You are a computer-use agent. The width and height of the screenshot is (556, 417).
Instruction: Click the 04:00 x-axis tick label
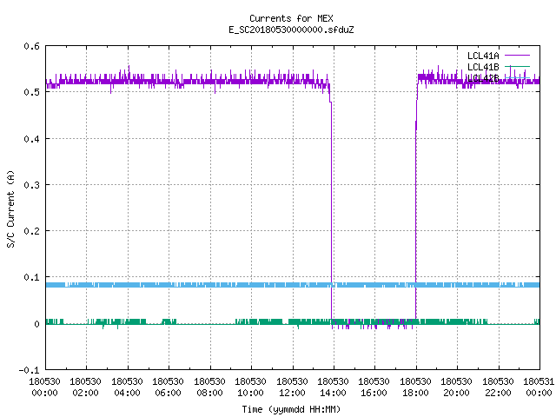[127, 393]
